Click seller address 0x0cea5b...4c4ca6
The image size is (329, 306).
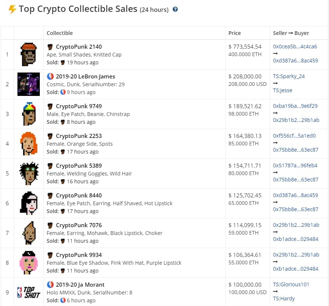coord(295,47)
